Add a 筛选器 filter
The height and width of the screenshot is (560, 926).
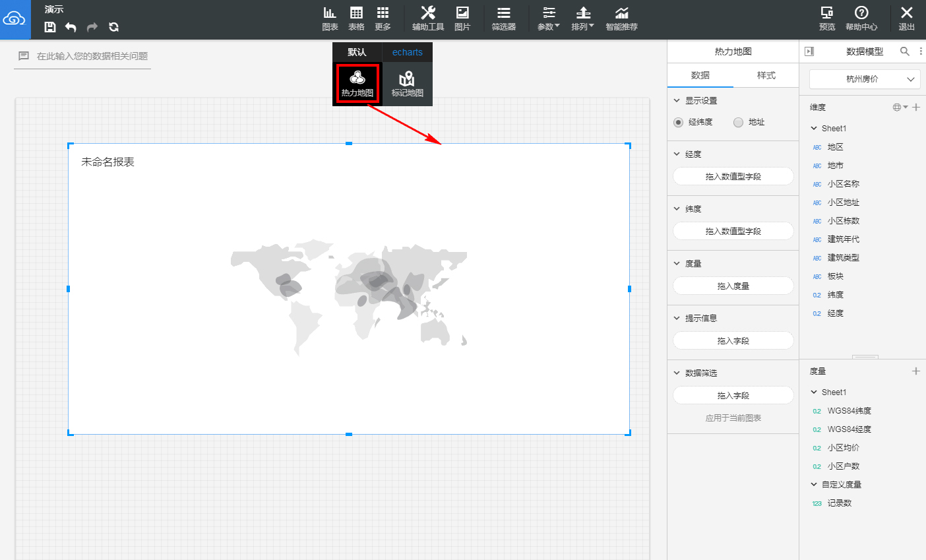point(503,18)
